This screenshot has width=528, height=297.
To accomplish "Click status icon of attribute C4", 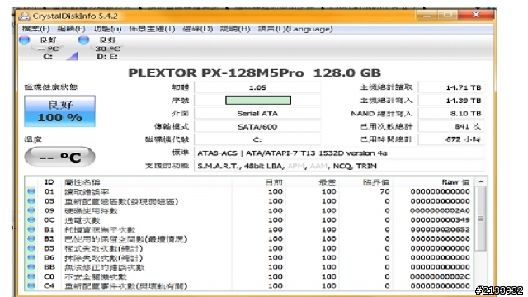I will (x=31, y=286).
